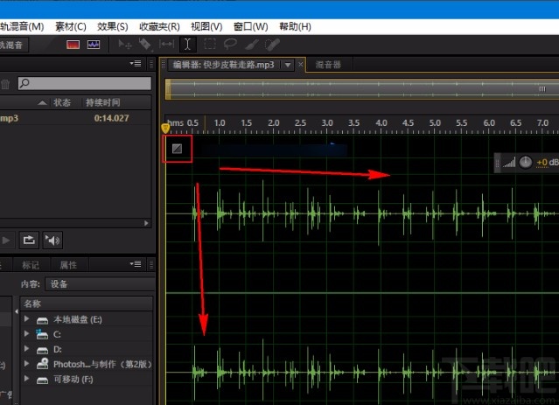Viewport: 559px width, 405px height.
Task: Toggle loop playback in Files panel
Action: coord(29,240)
